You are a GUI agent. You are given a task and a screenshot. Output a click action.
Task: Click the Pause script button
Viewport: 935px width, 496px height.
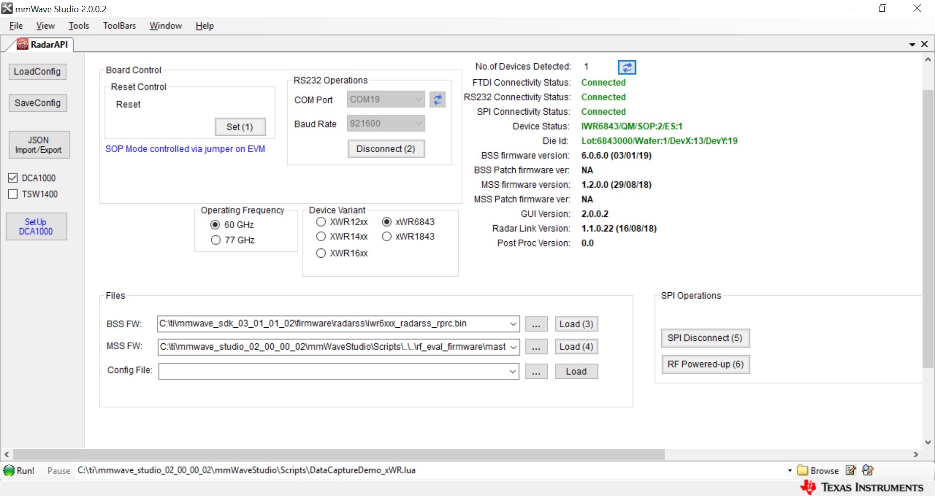point(59,471)
